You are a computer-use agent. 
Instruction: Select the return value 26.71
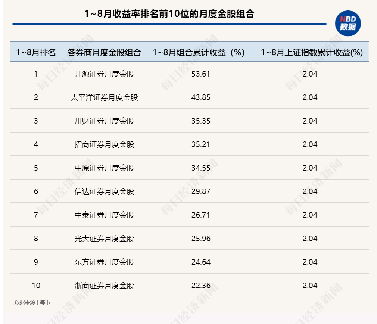[201, 215]
